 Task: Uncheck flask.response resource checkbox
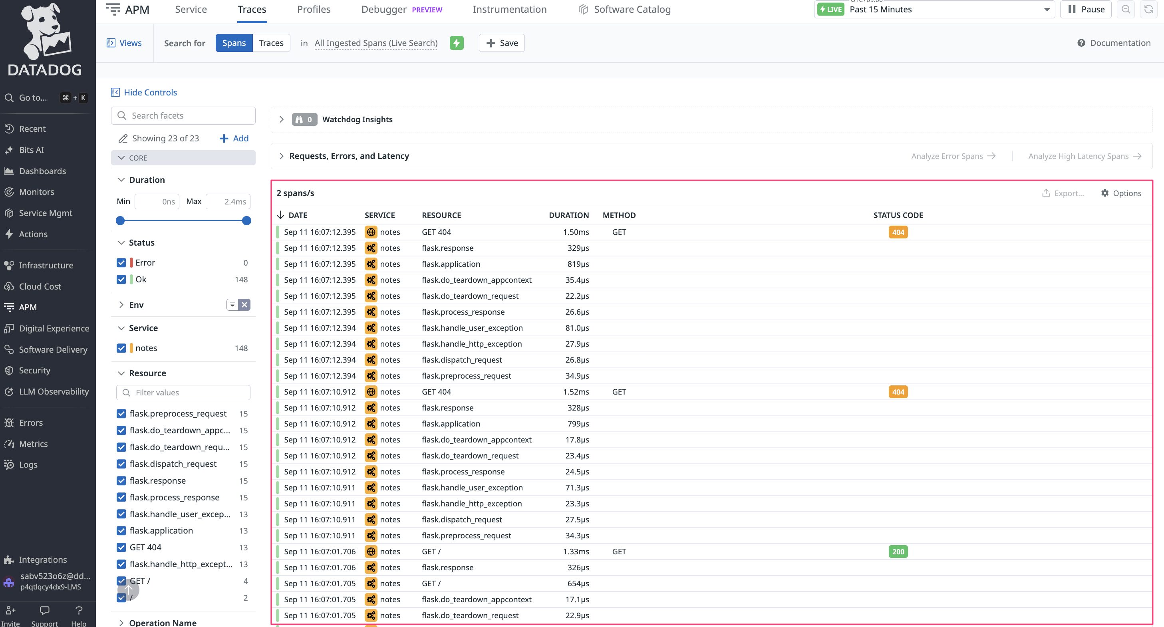click(x=121, y=481)
